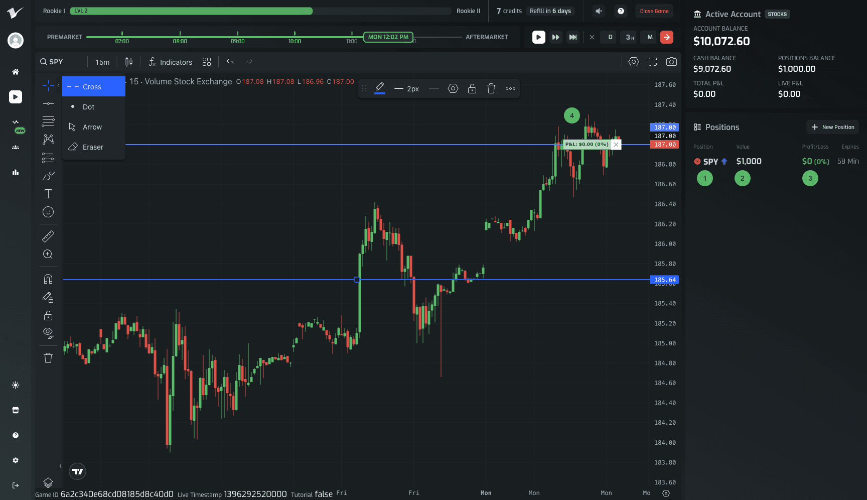This screenshot has height=500, width=867.
Task: Open help question mark in top bar
Action: tap(621, 11)
